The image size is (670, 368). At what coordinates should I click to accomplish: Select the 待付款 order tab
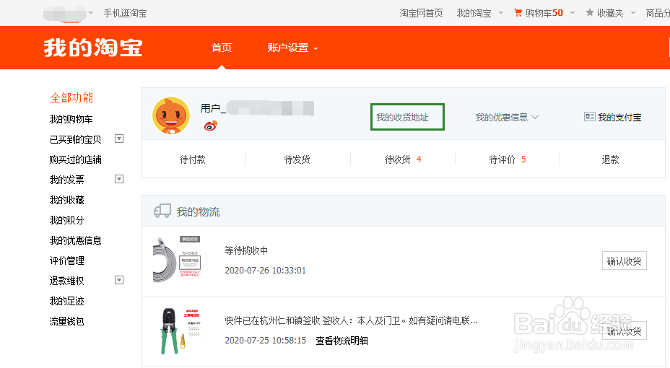coord(192,159)
